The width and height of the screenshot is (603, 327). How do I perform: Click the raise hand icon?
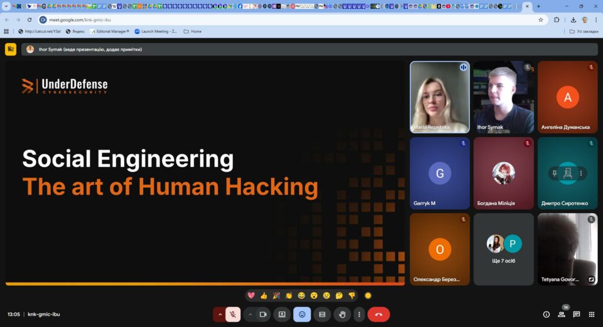(x=342, y=315)
